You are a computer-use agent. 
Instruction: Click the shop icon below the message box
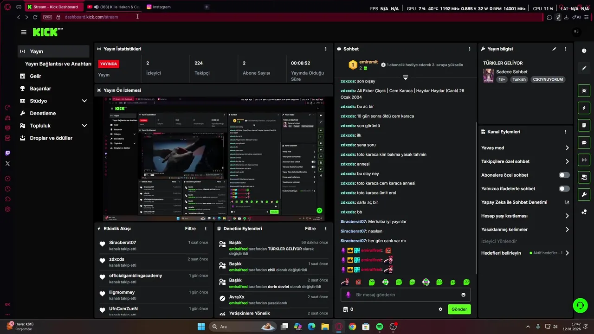click(345, 309)
